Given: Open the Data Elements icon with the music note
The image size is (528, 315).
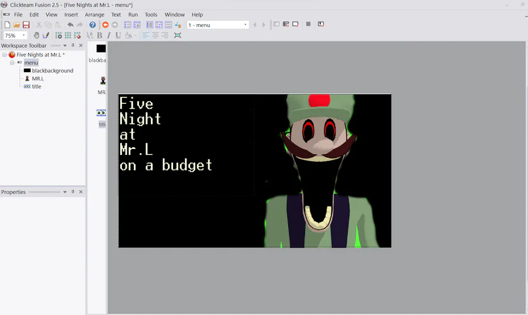Looking at the screenshot, I should [x=178, y=25].
